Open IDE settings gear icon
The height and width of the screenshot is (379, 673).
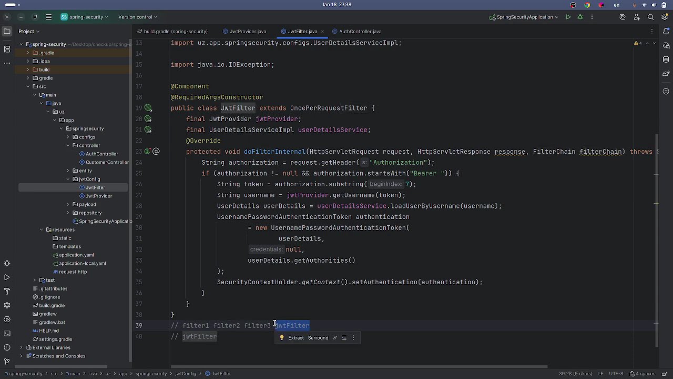[x=665, y=17]
